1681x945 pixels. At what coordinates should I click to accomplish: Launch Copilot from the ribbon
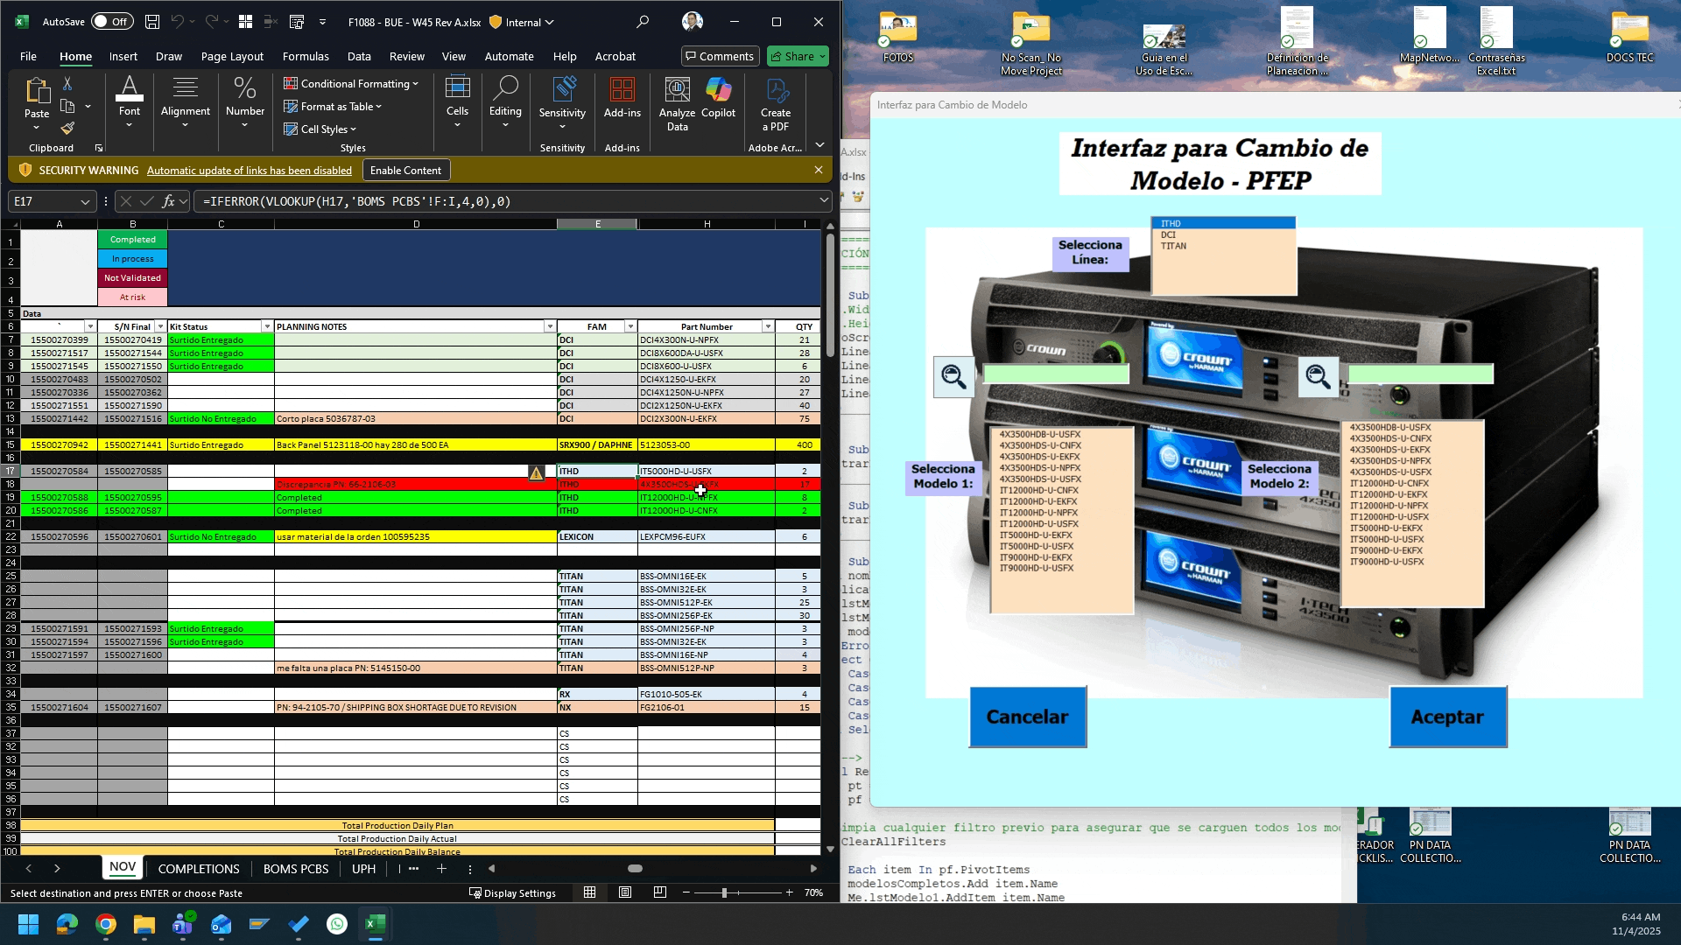pos(720,103)
